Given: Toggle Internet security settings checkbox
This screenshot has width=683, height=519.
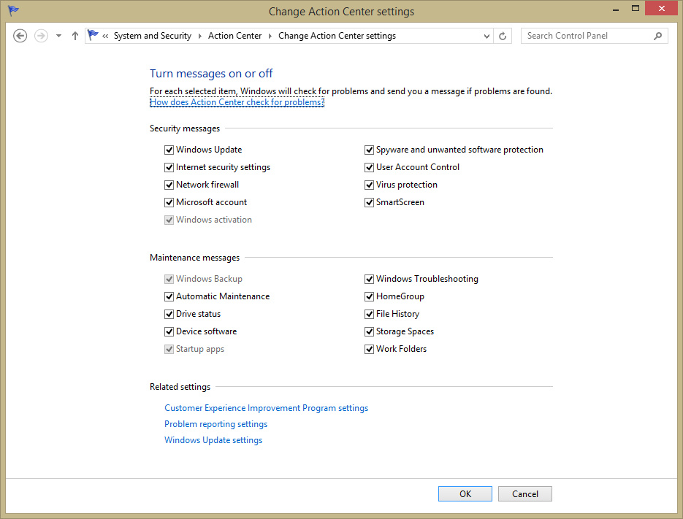Looking at the screenshot, I should (169, 167).
